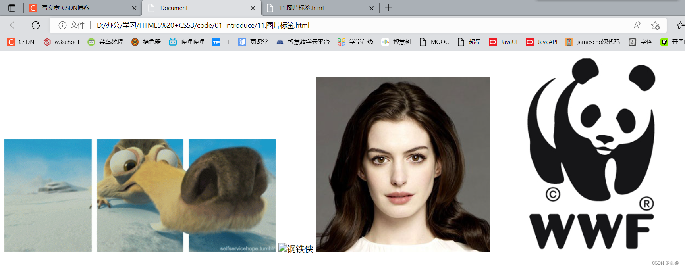The image size is (685, 269).
Task: Switch to the 11.图片标签.html tab
Action: [320, 8]
